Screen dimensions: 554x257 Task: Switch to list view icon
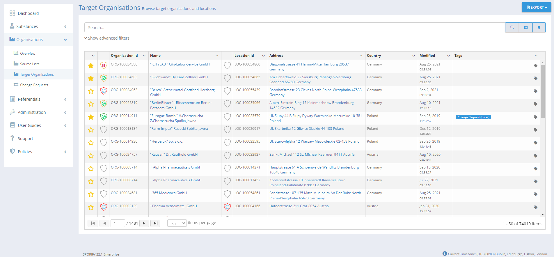tap(525, 27)
